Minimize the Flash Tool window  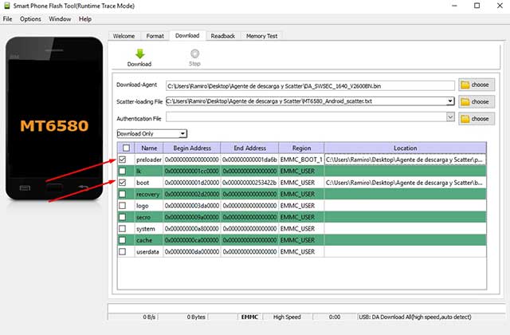[x=455, y=6]
